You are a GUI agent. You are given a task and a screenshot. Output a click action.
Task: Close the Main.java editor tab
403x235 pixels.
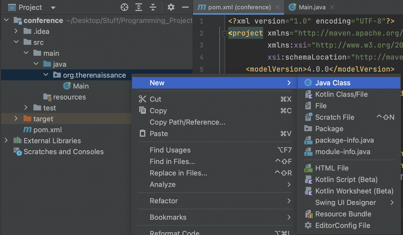point(332,7)
